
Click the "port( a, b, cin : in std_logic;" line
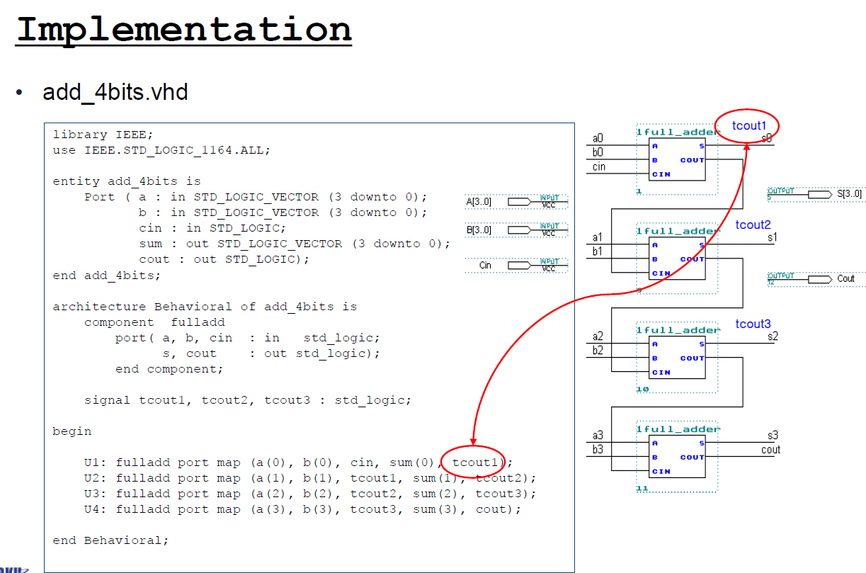(x=248, y=337)
